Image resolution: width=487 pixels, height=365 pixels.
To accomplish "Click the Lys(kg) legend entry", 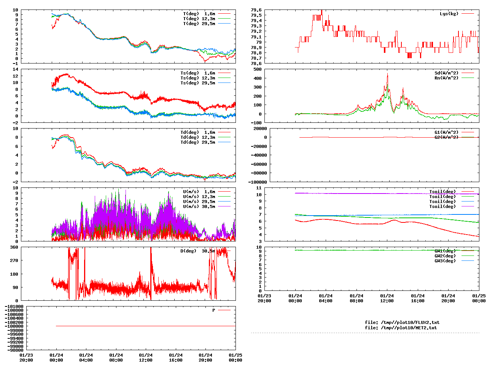I will (x=449, y=14).
